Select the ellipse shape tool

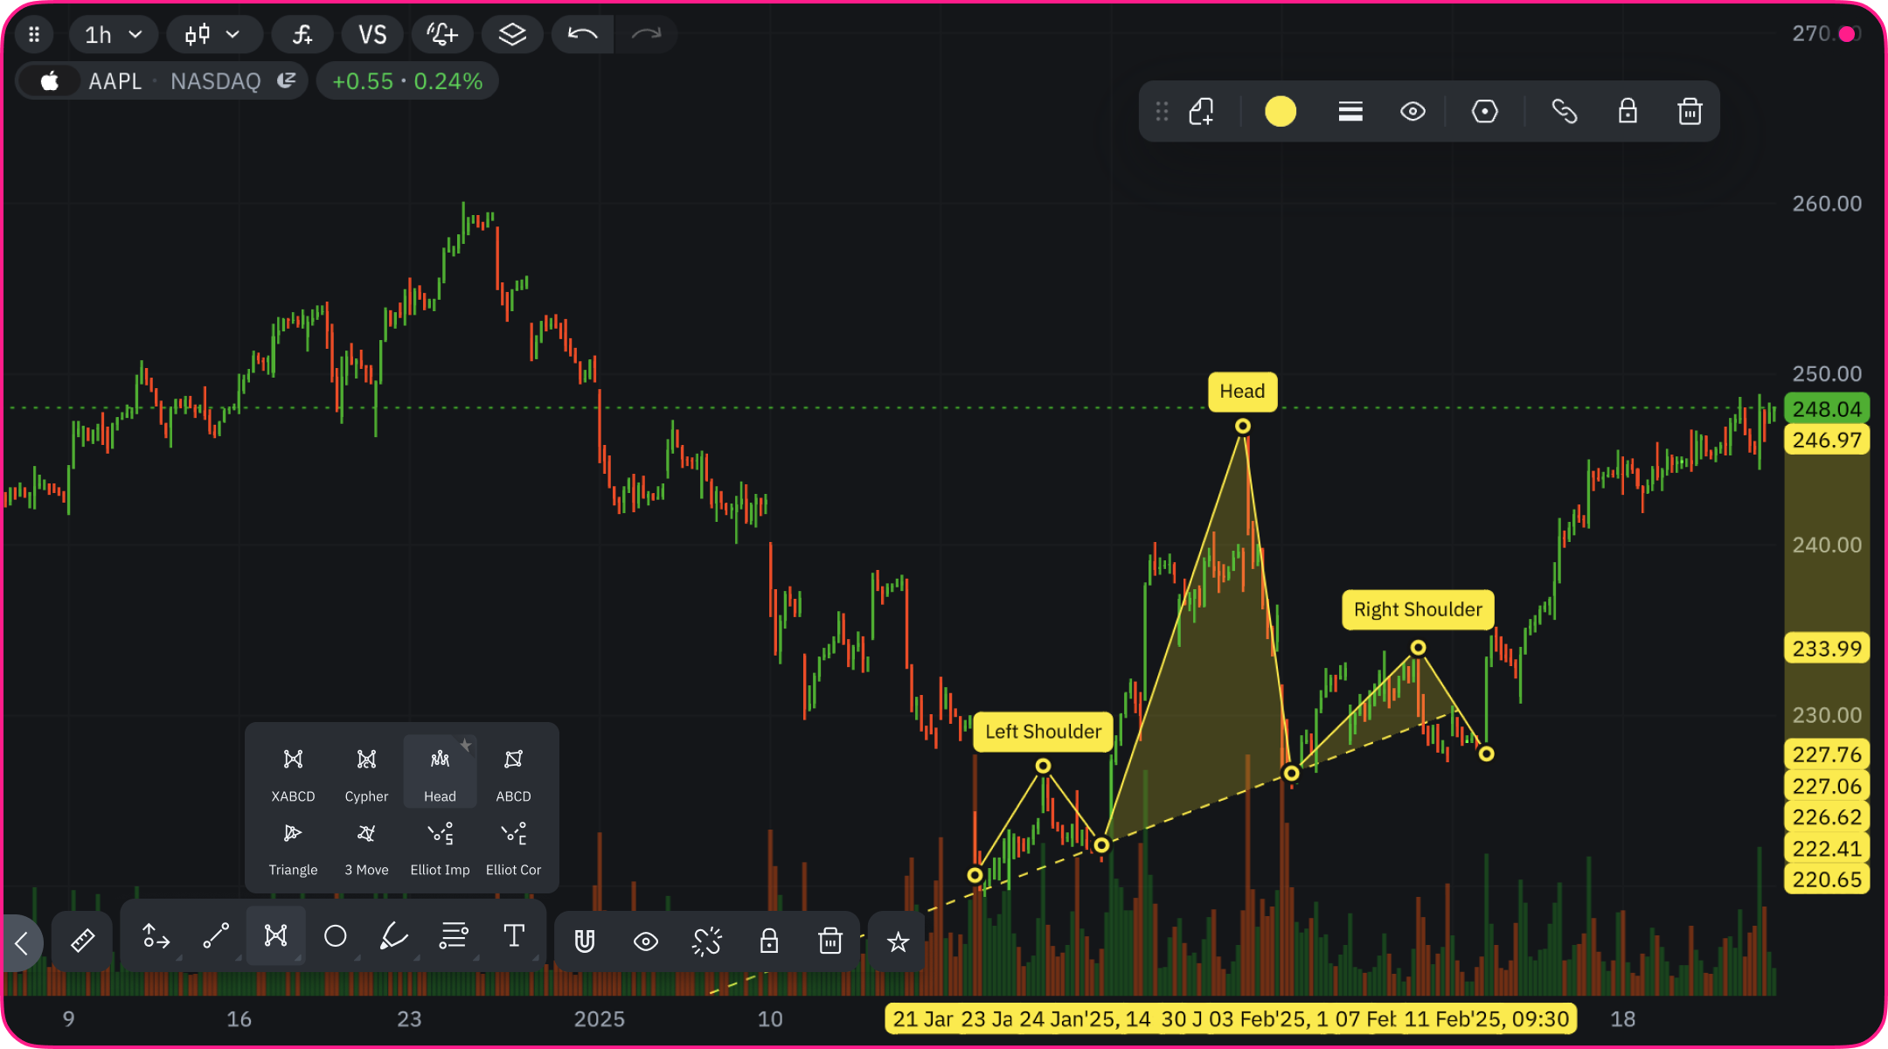point(335,936)
